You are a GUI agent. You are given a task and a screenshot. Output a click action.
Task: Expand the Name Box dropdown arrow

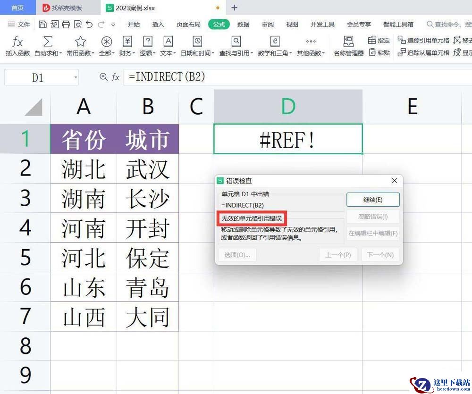pos(76,77)
